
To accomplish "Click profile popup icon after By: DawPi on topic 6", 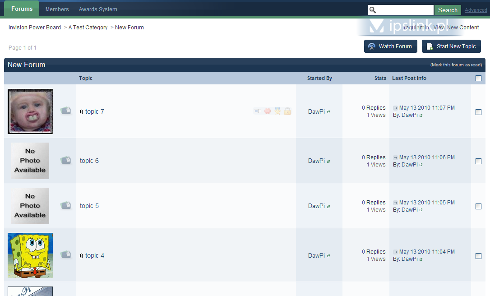I will pyautogui.click(x=421, y=165).
